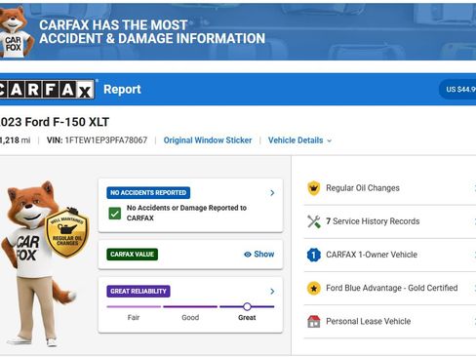Click the reliability slider knob at Great
The height and width of the screenshot is (357, 476).
coord(247,306)
